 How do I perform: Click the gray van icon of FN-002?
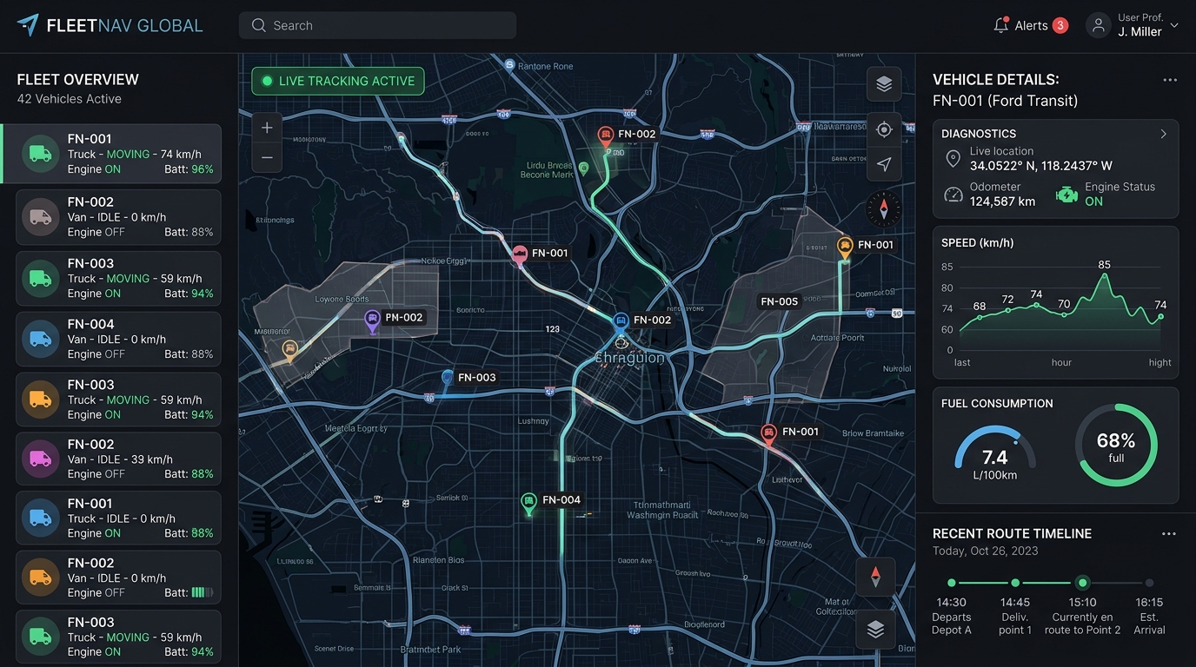(40, 217)
